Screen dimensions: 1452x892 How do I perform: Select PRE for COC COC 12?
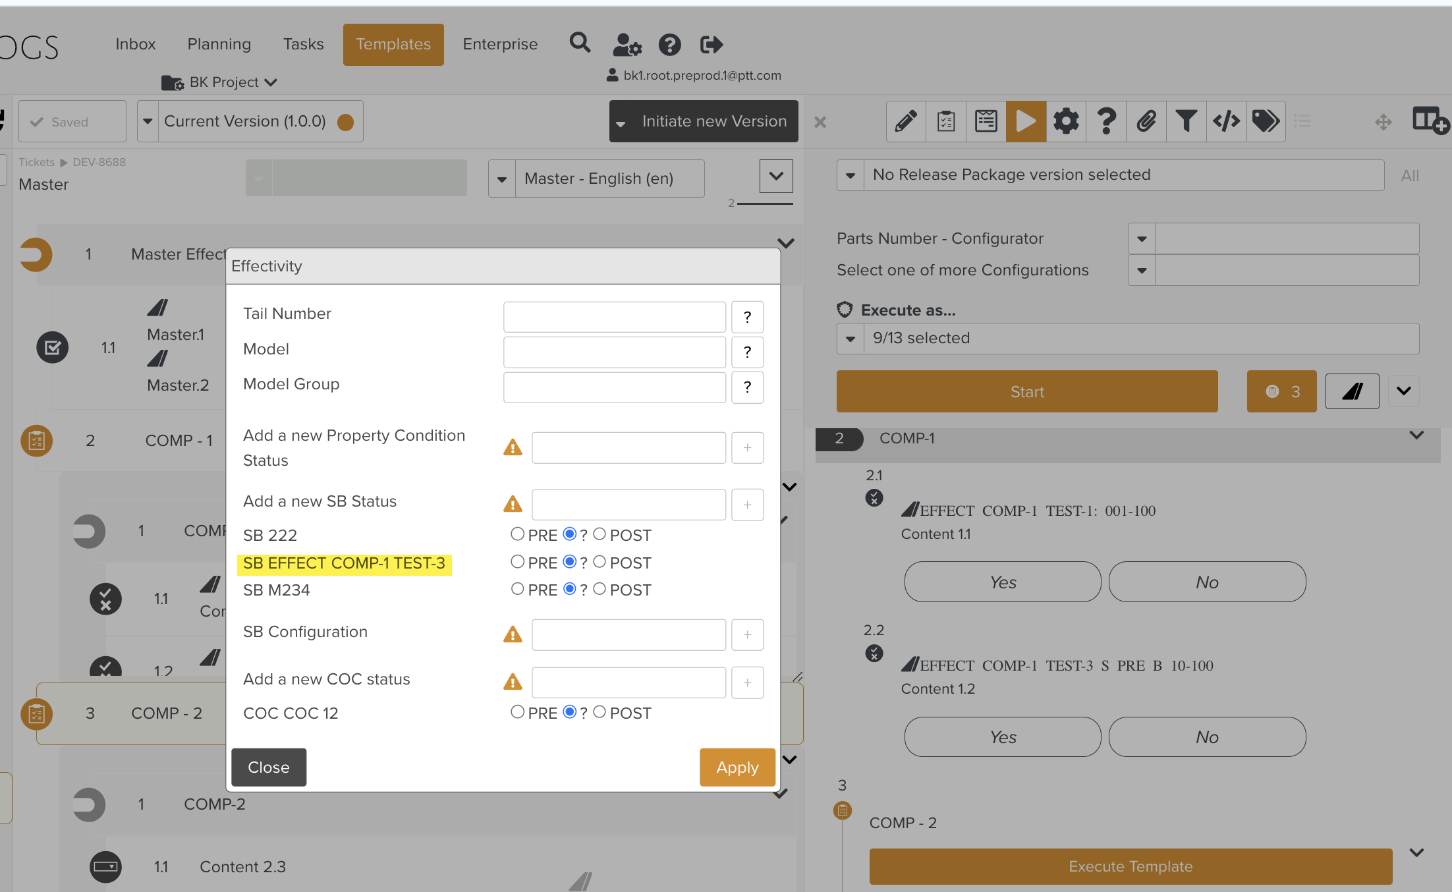(x=518, y=712)
